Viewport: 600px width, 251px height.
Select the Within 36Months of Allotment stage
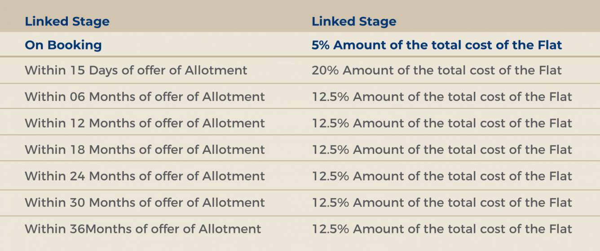143,229
